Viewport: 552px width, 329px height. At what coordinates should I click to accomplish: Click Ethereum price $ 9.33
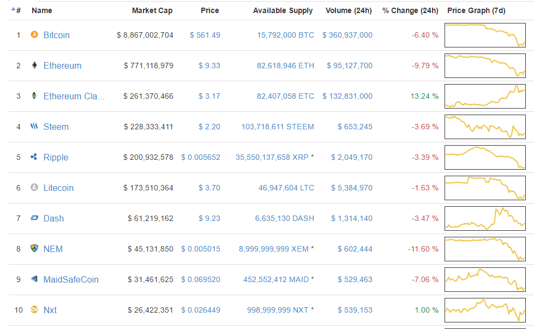click(209, 66)
